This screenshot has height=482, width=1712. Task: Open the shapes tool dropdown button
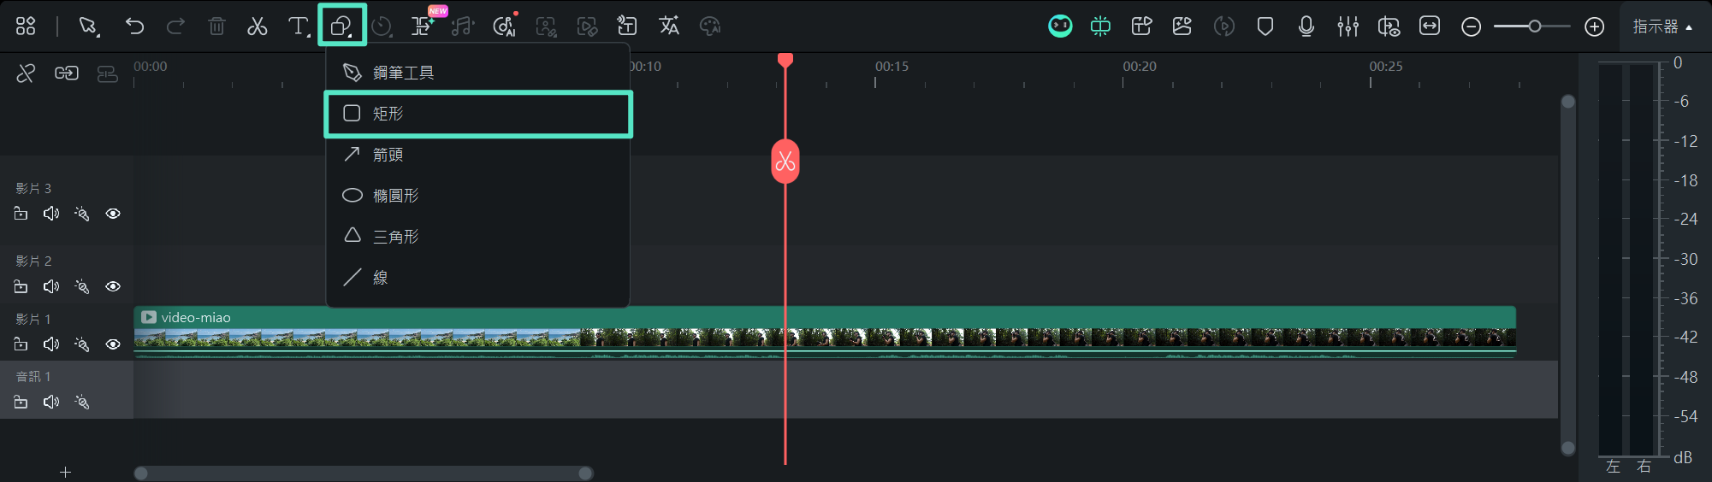tap(341, 26)
